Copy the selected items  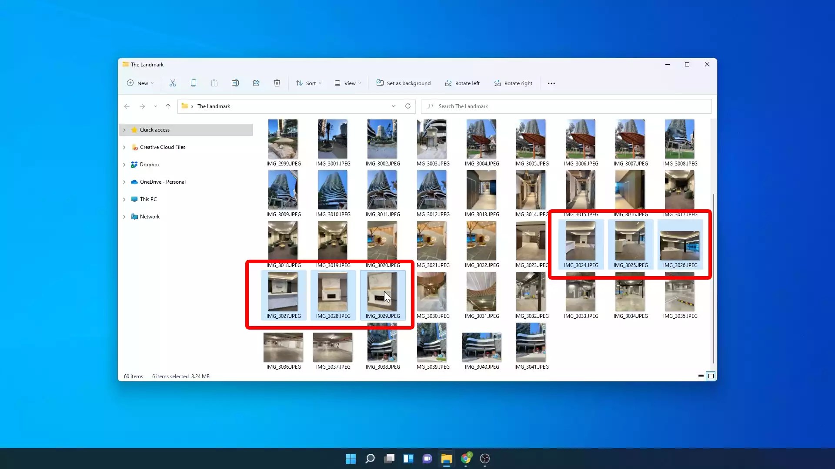click(193, 83)
